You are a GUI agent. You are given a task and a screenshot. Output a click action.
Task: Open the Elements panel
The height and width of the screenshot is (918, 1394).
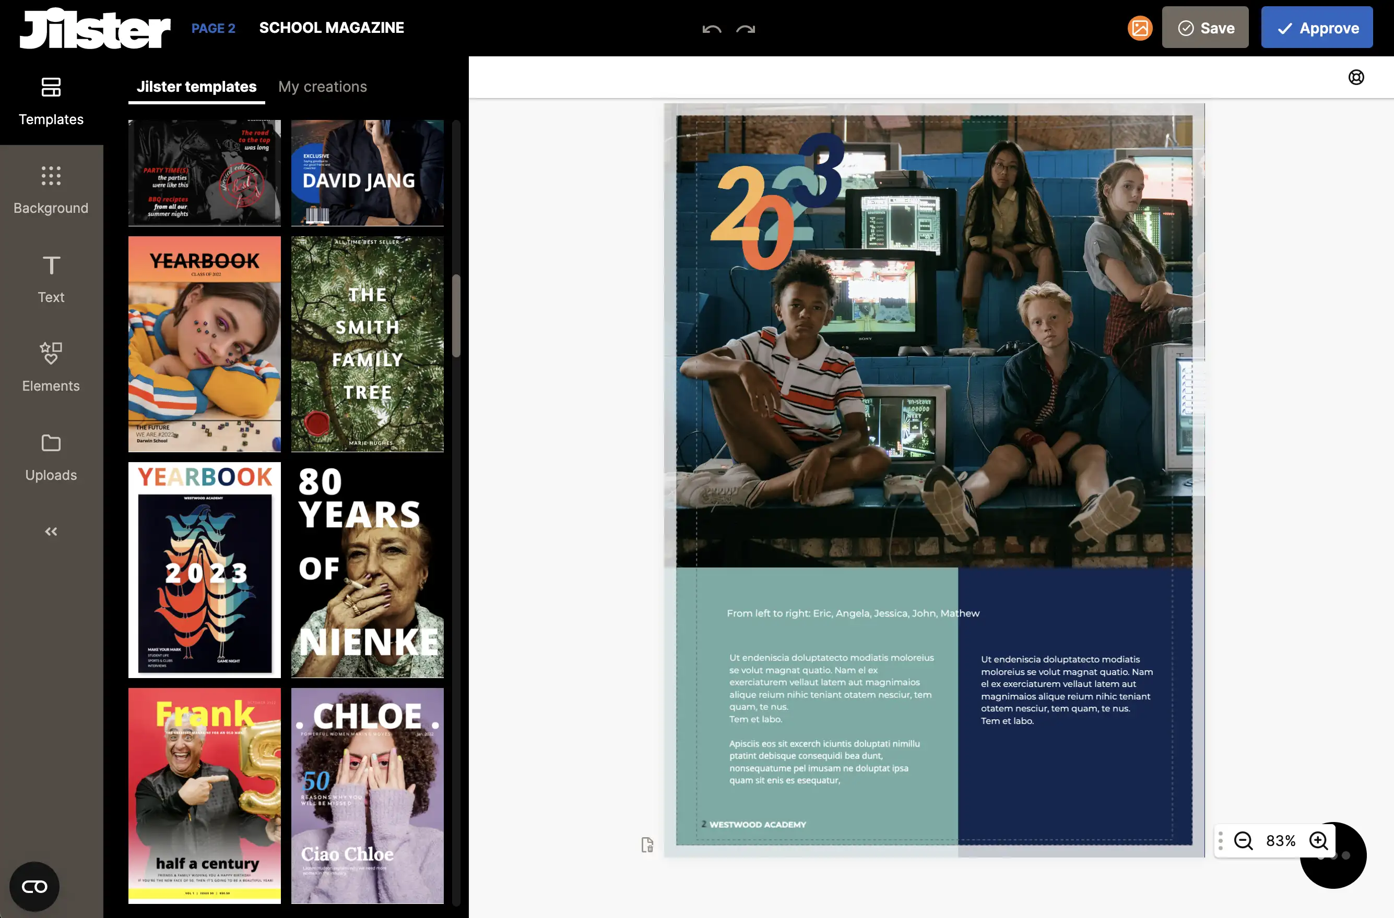click(x=51, y=368)
